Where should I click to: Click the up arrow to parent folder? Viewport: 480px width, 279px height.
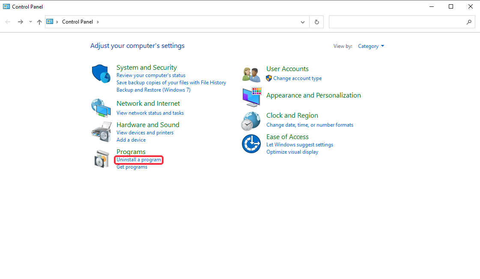pyautogui.click(x=39, y=22)
